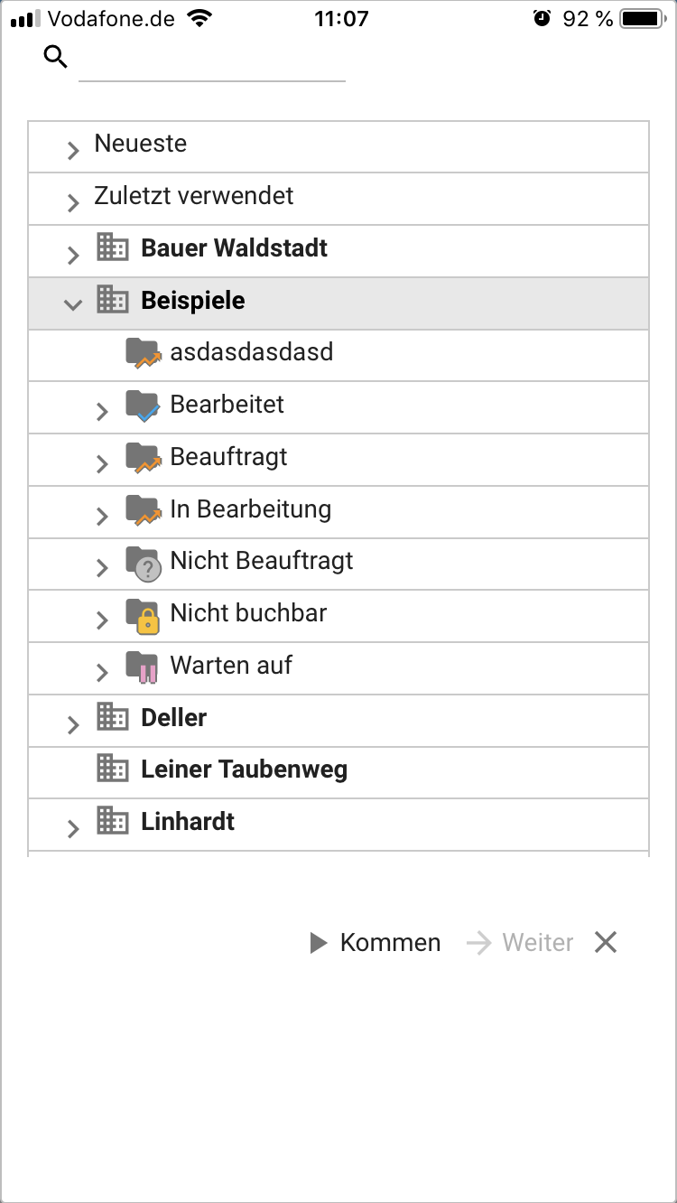This screenshot has height=1203, width=677.
Task: Expand the Zuletzt verwendet section
Action: 73,202
